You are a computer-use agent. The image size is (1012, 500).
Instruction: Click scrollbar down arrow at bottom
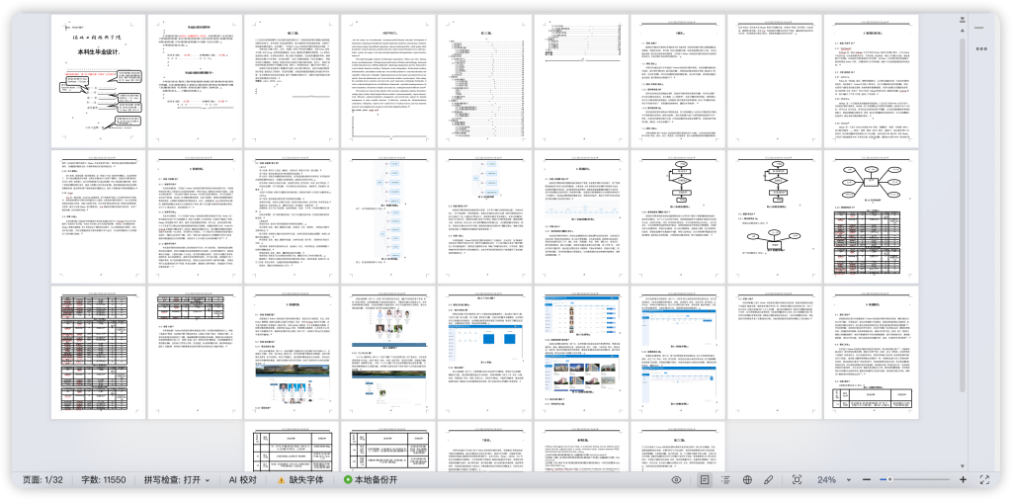pos(963,465)
